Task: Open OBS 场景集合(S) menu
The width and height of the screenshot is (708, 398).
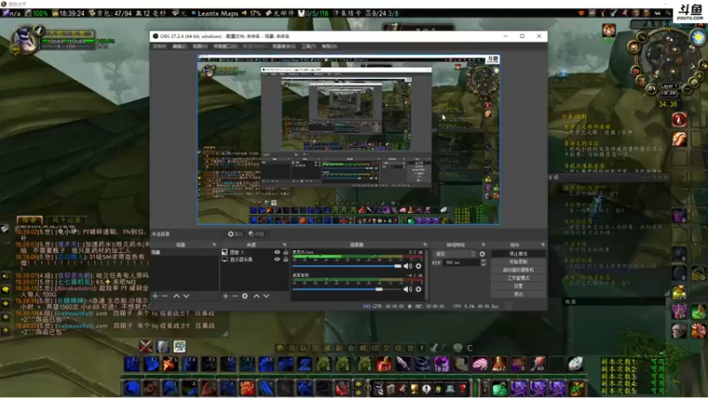Action: click(283, 47)
